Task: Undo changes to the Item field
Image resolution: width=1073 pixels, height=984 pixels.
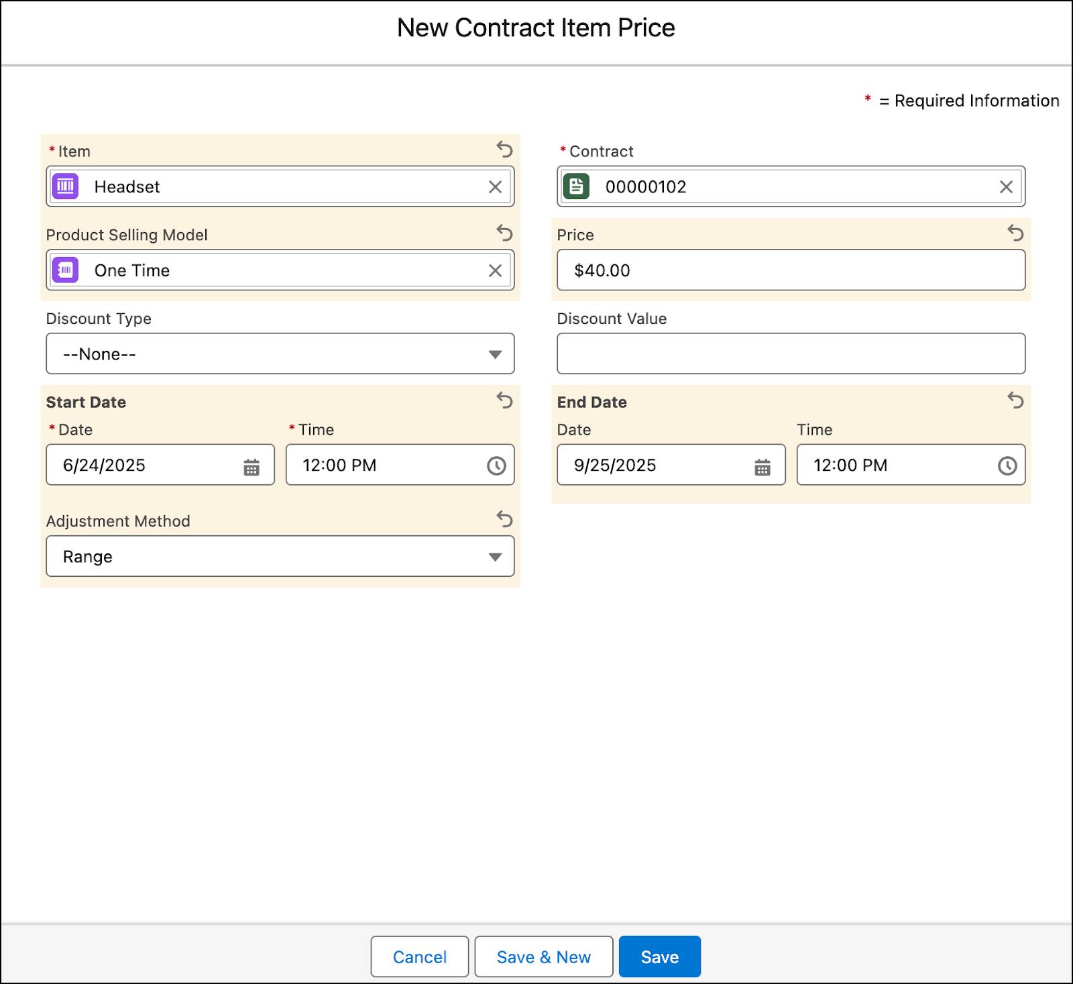Action: 504,150
